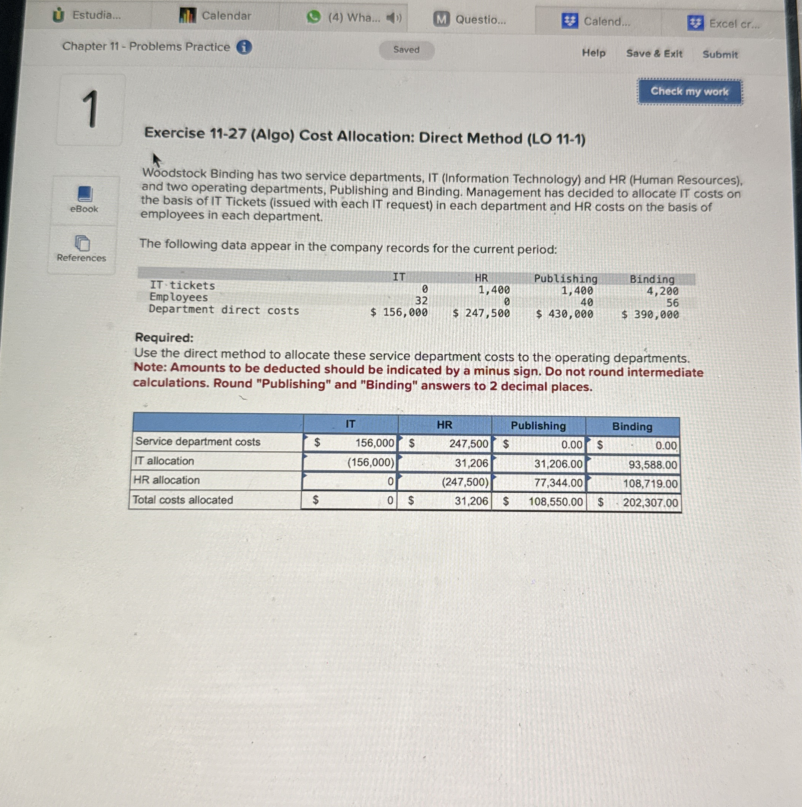Click the info icon beside Problems Practice
The image size is (802, 807).
click(244, 47)
